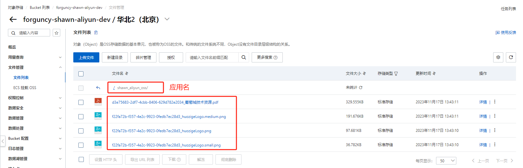Check the box for huozigeLogo.small.png row
This screenshot has width=523, height=168.
pyautogui.click(x=81, y=145)
